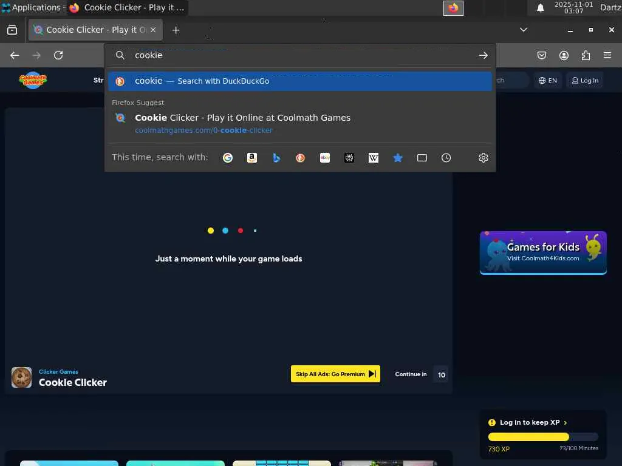
Task: Open a new tab with plus button
Action: coord(176,30)
